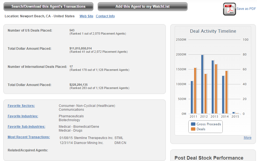This screenshot has height=161, width=257.
Task: Click the 2011 blue Gross Proceeds bar
Action: (192, 97)
